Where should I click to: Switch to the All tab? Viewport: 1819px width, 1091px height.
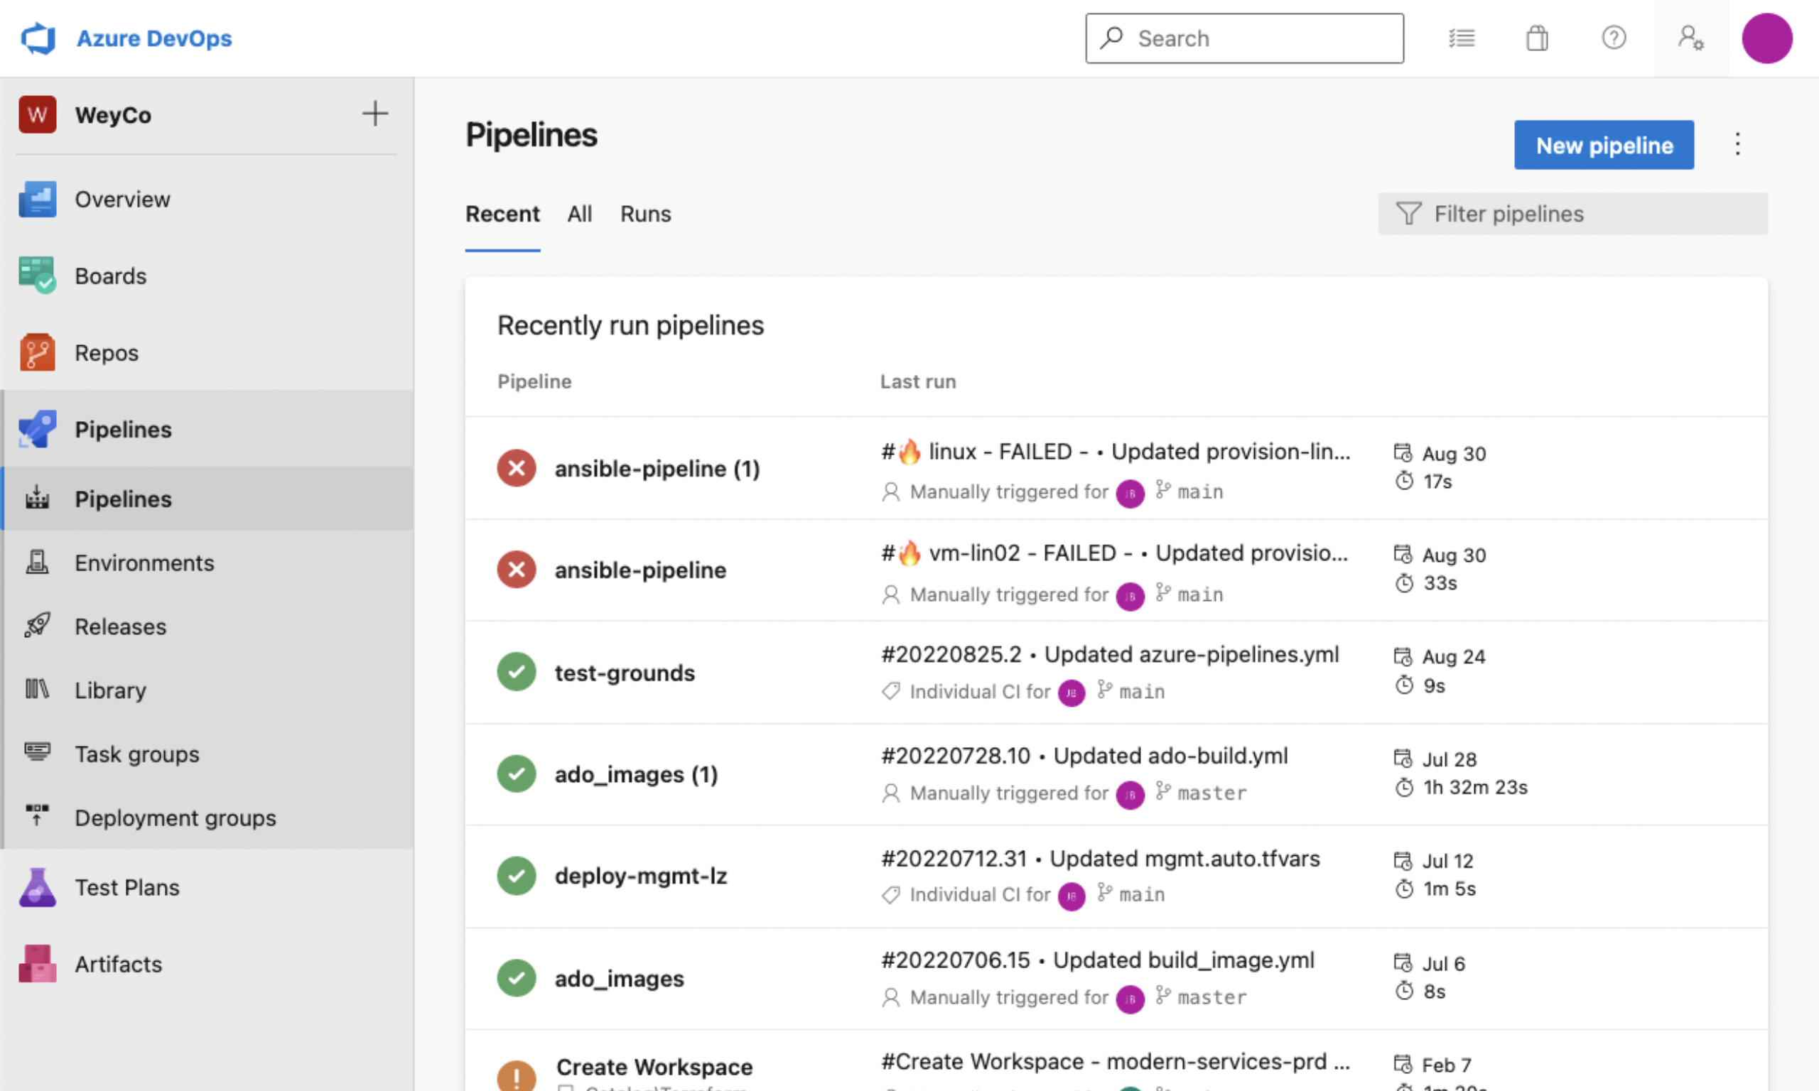pos(579,214)
